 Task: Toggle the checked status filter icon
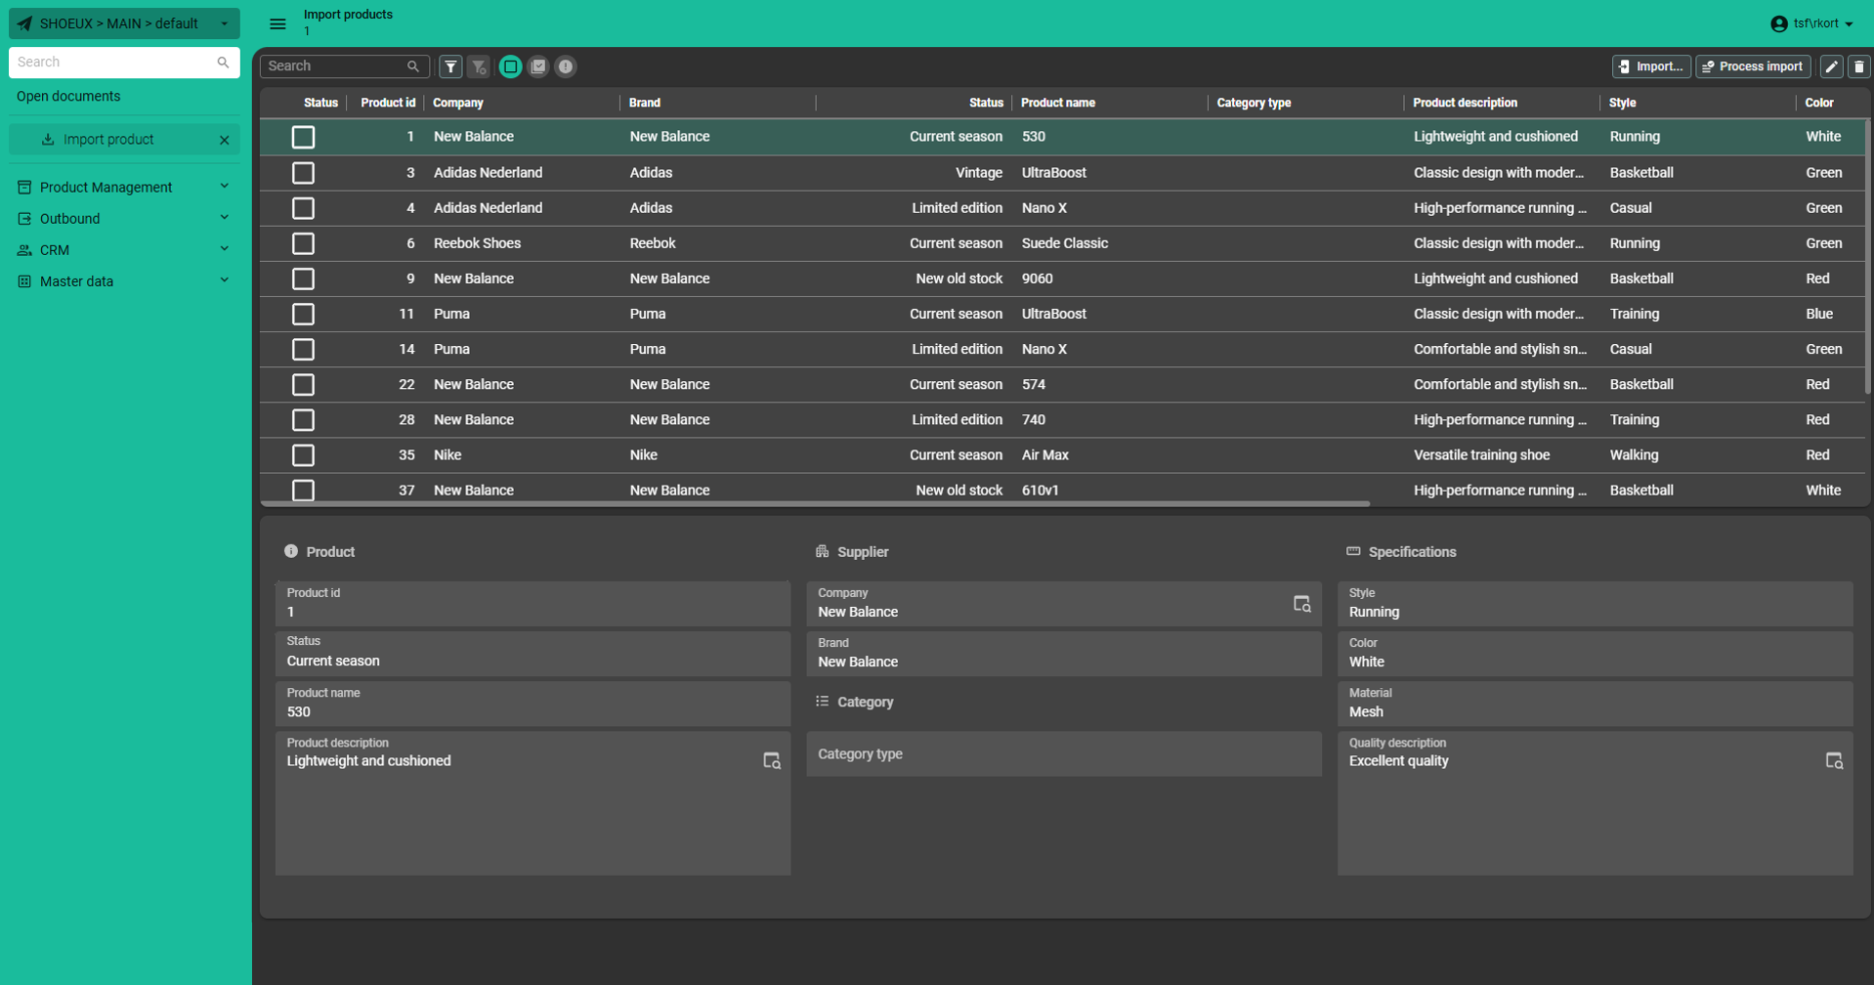538,66
